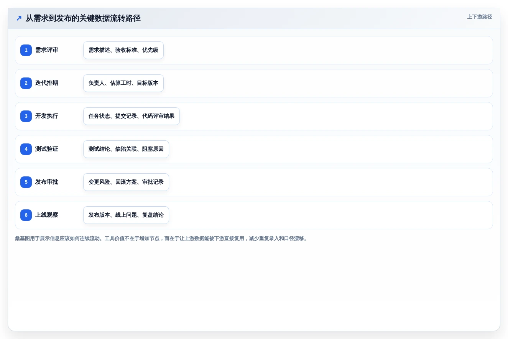Viewport: 508px width, 339px height.
Task: Select the 发布审批 stage label
Action: (x=47, y=182)
